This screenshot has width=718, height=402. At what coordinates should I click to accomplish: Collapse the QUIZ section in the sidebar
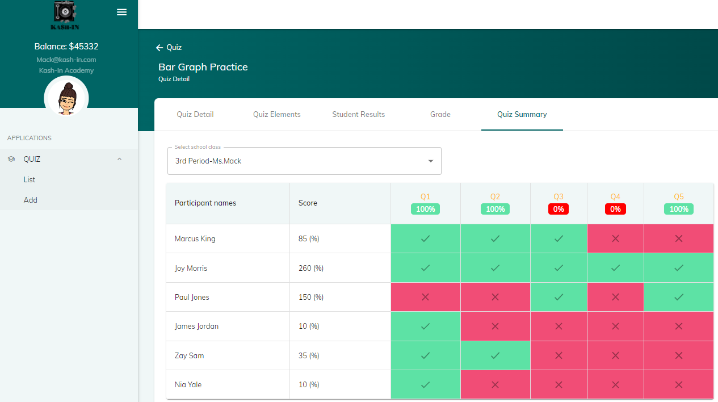(119, 159)
